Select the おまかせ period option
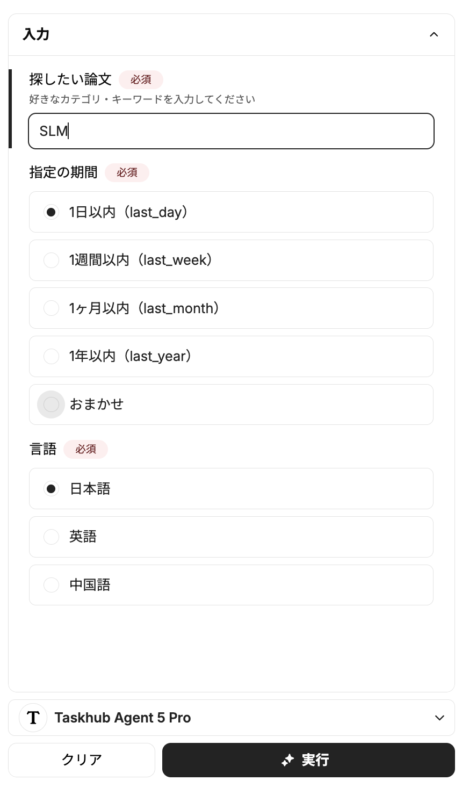 (x=51, y=404)
